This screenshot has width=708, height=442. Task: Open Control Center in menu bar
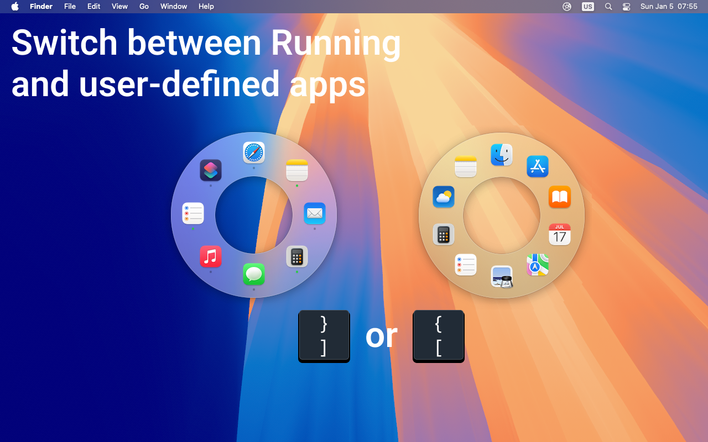626,7
